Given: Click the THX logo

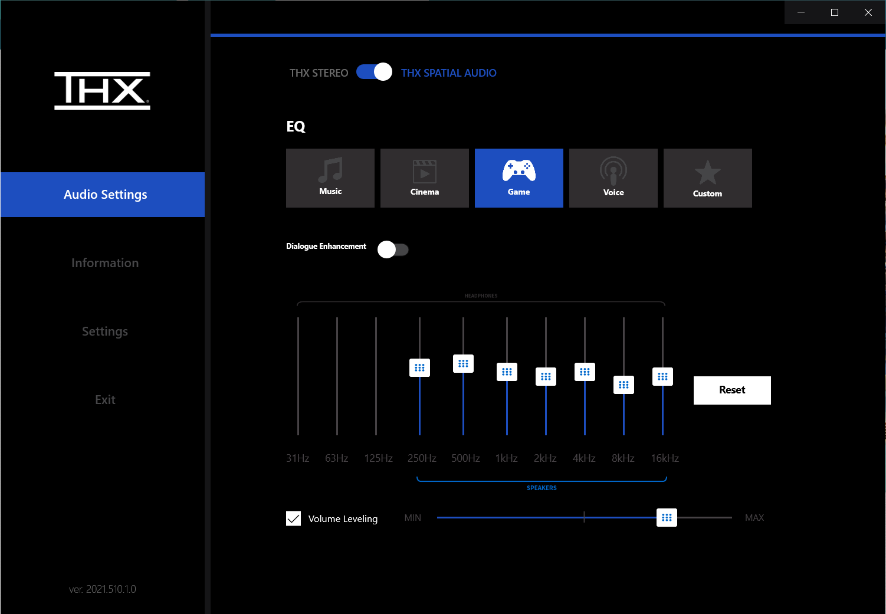Looking at the screenshot, I should click(103, 91).
